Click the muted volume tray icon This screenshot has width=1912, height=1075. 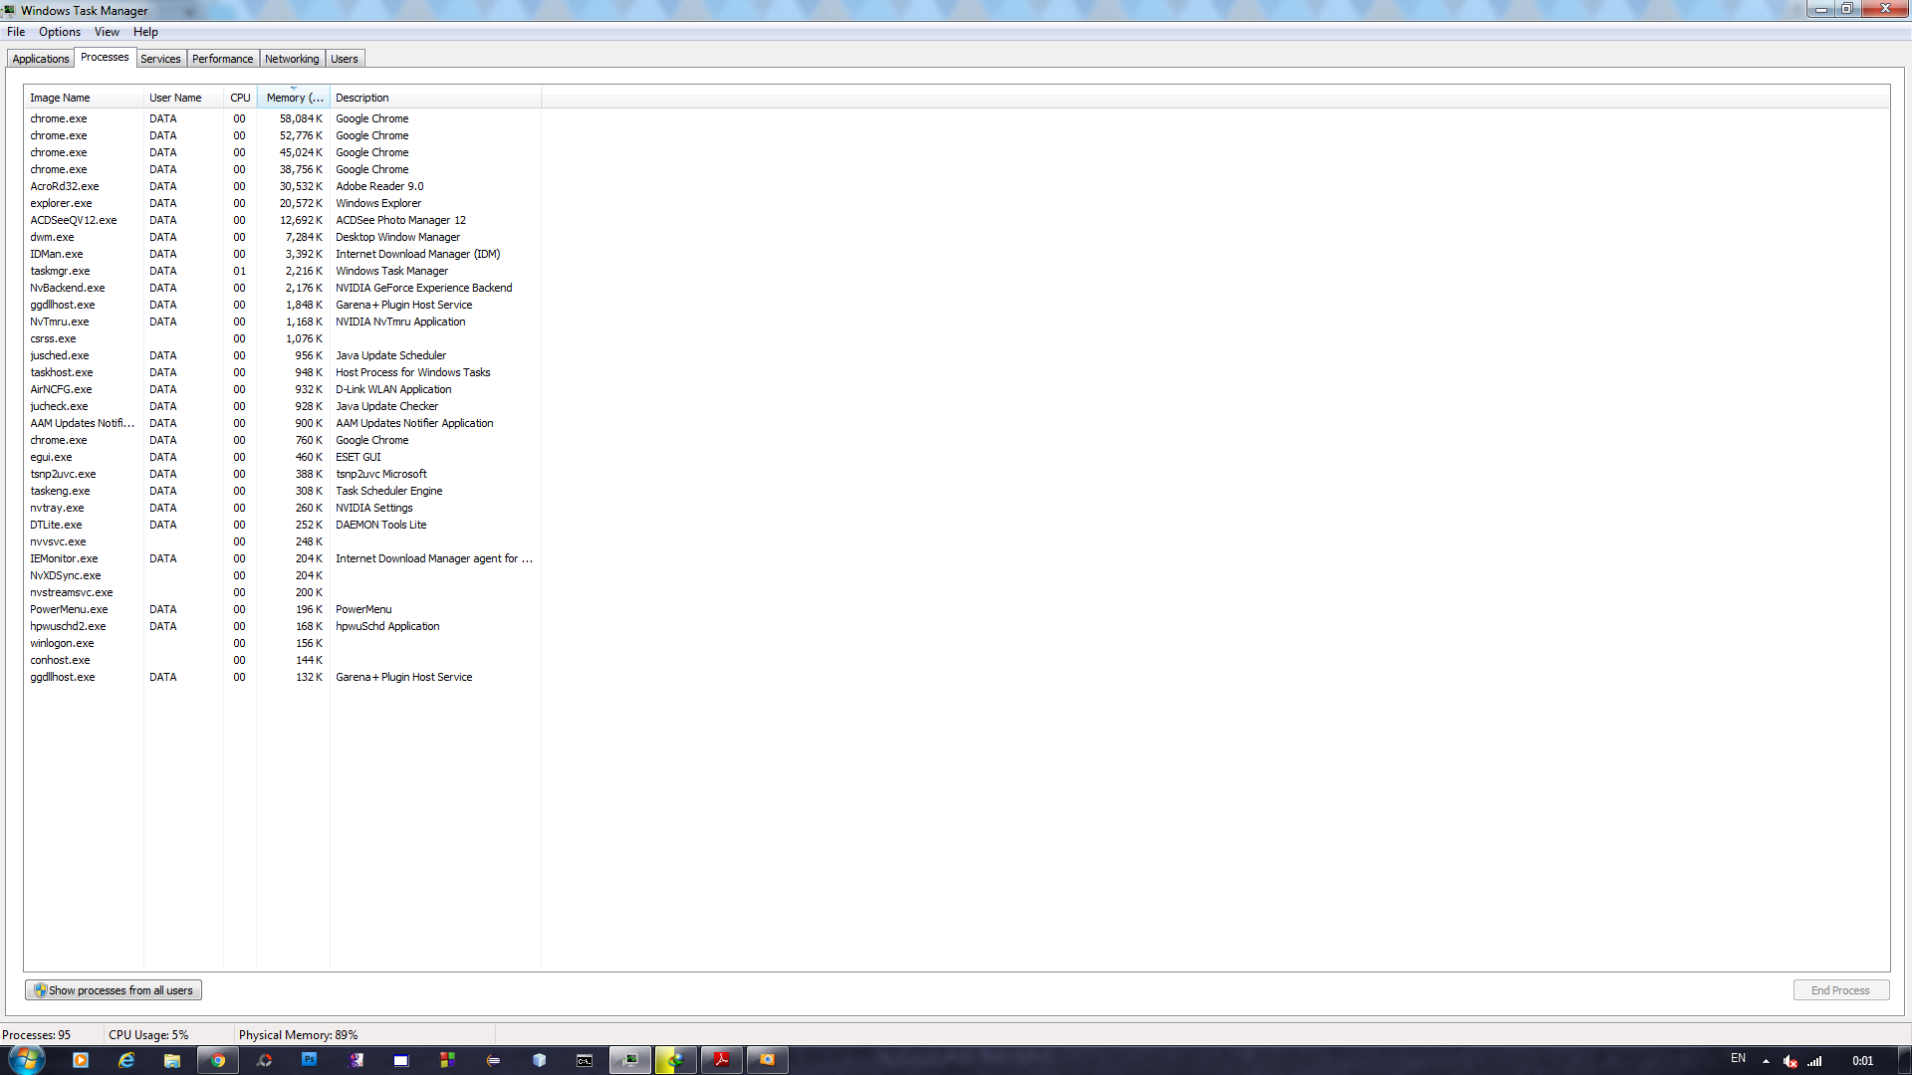pyautogui.click(x=1790, y=1061)
